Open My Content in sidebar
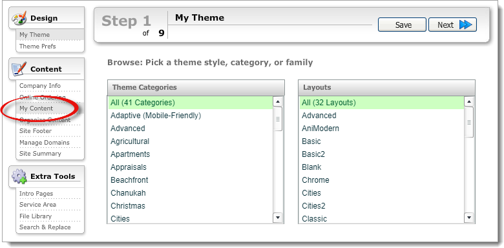This screenshot has height=248, width=504. [36, 108]
